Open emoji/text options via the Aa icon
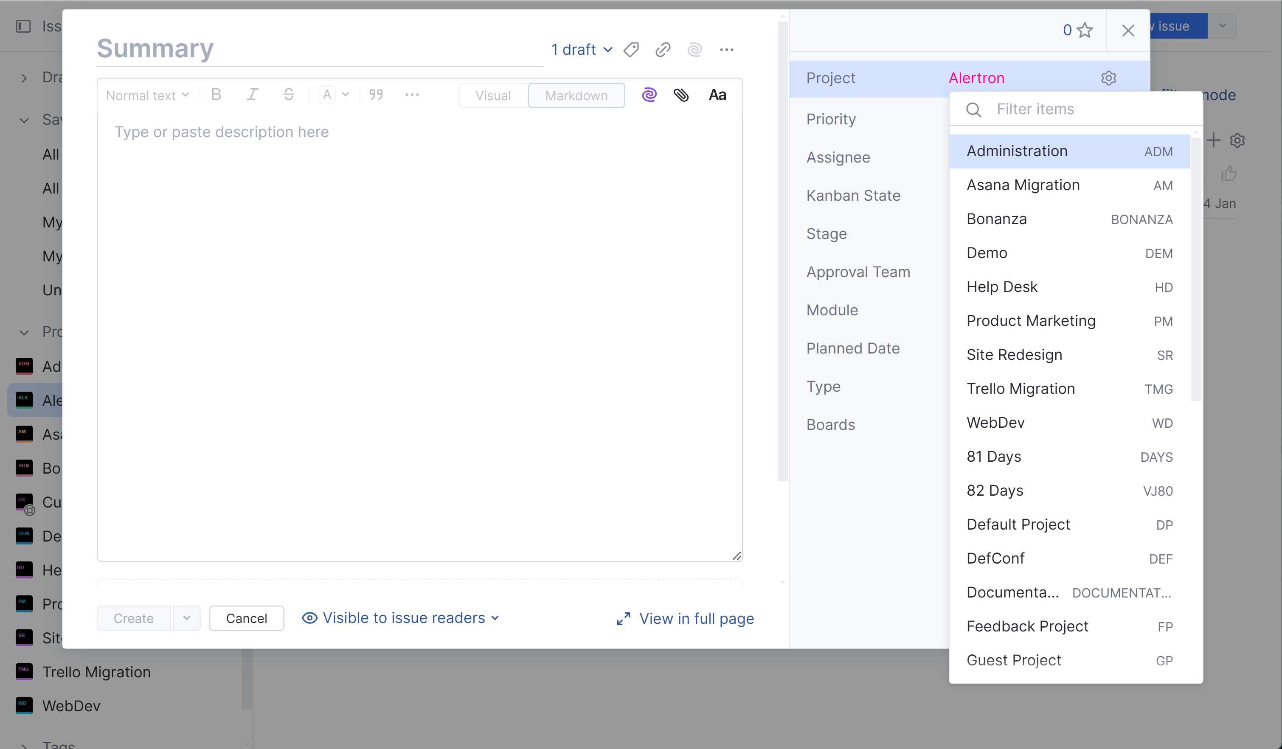Viewport: 1282px width, 749px height. (x=717, y=95)
